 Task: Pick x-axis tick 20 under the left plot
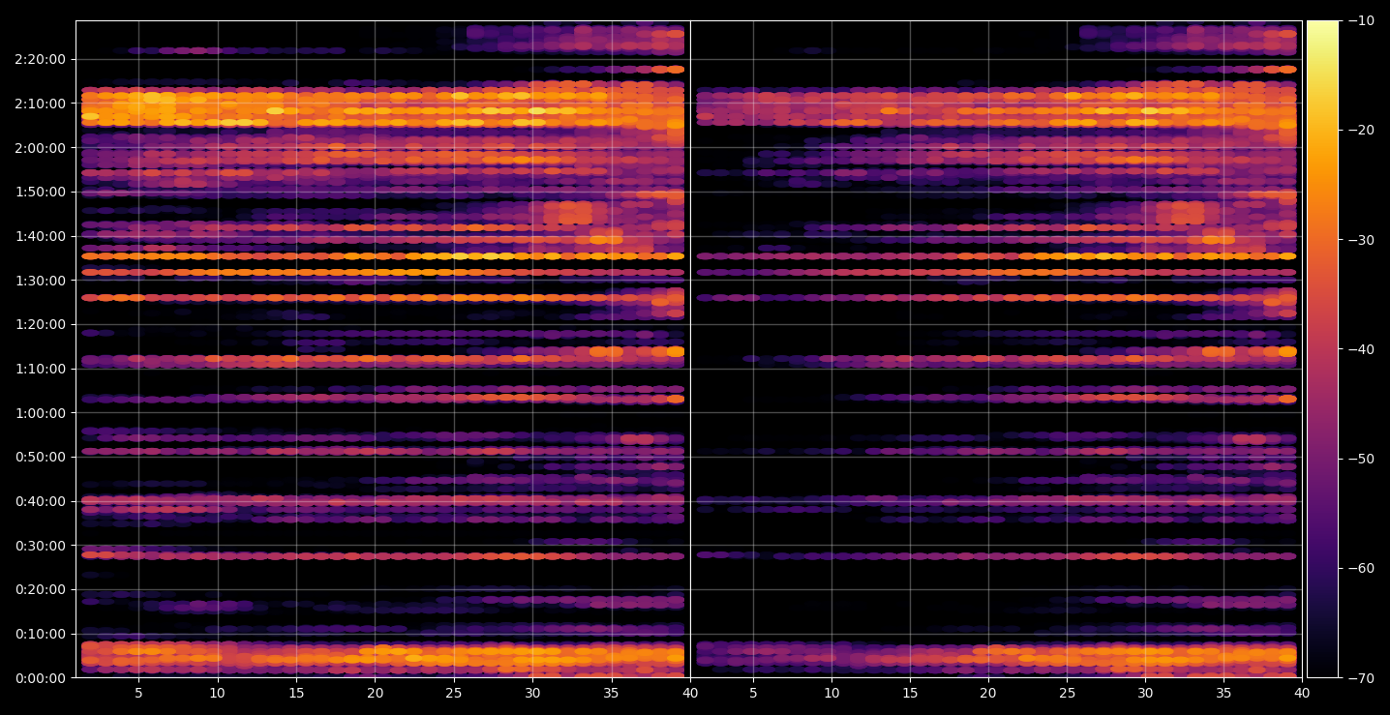(375, 693)
